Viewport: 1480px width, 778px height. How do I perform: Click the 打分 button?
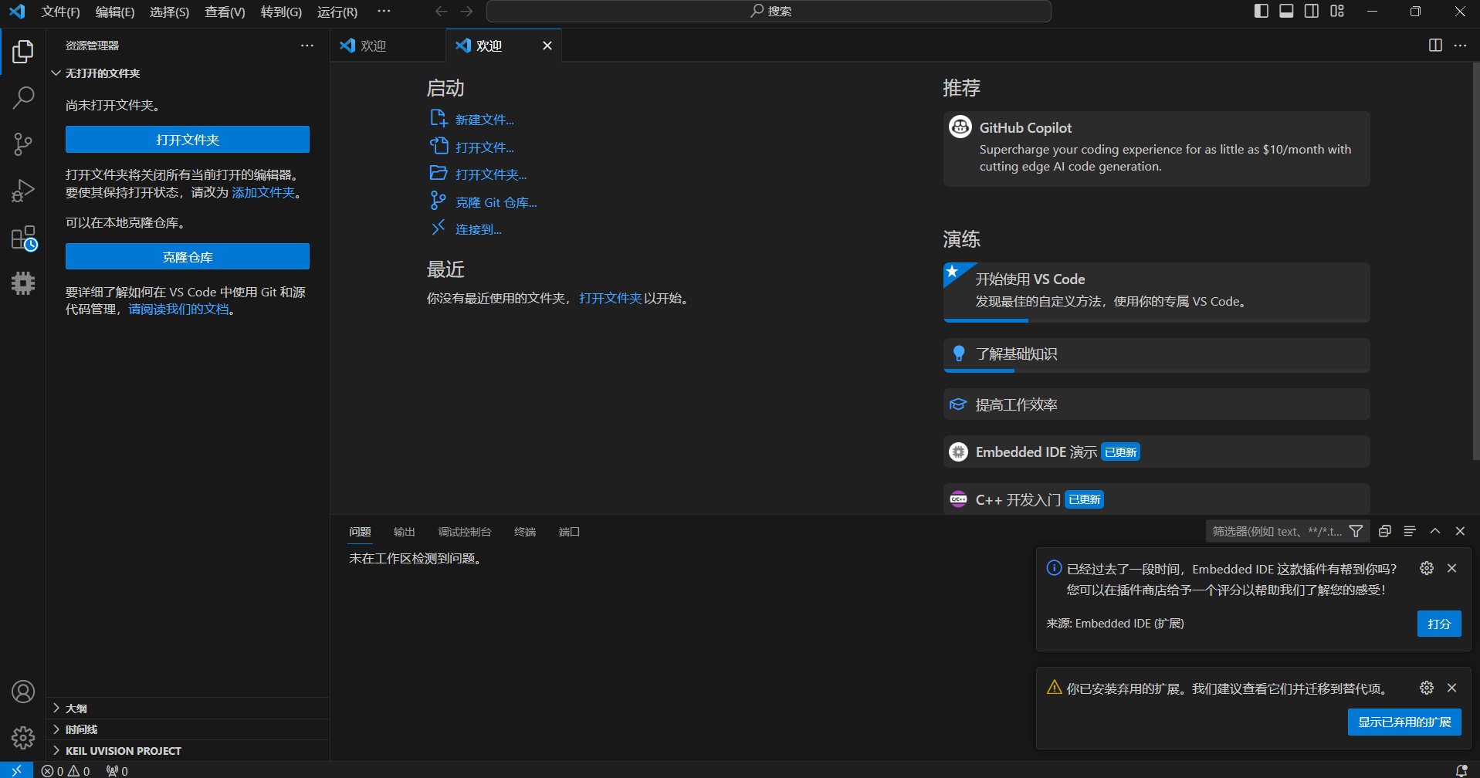pos(1439,624)
